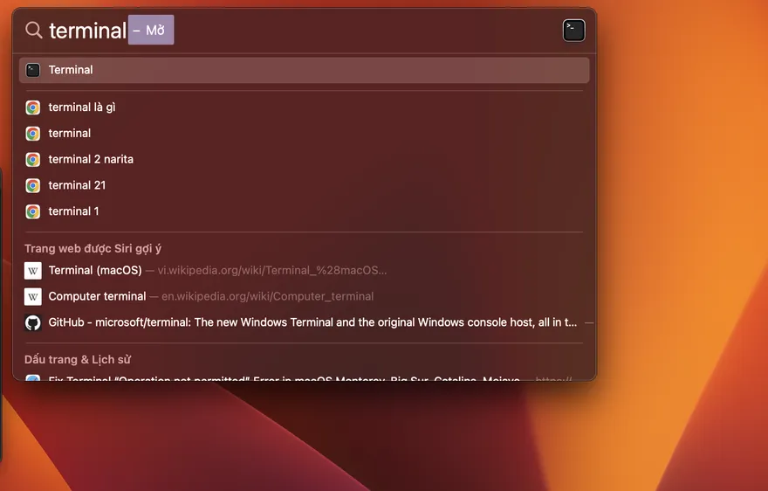Screen dimensions: 768x491
Task: Select the plain "terminal" search suggestion
Action: 70,134
